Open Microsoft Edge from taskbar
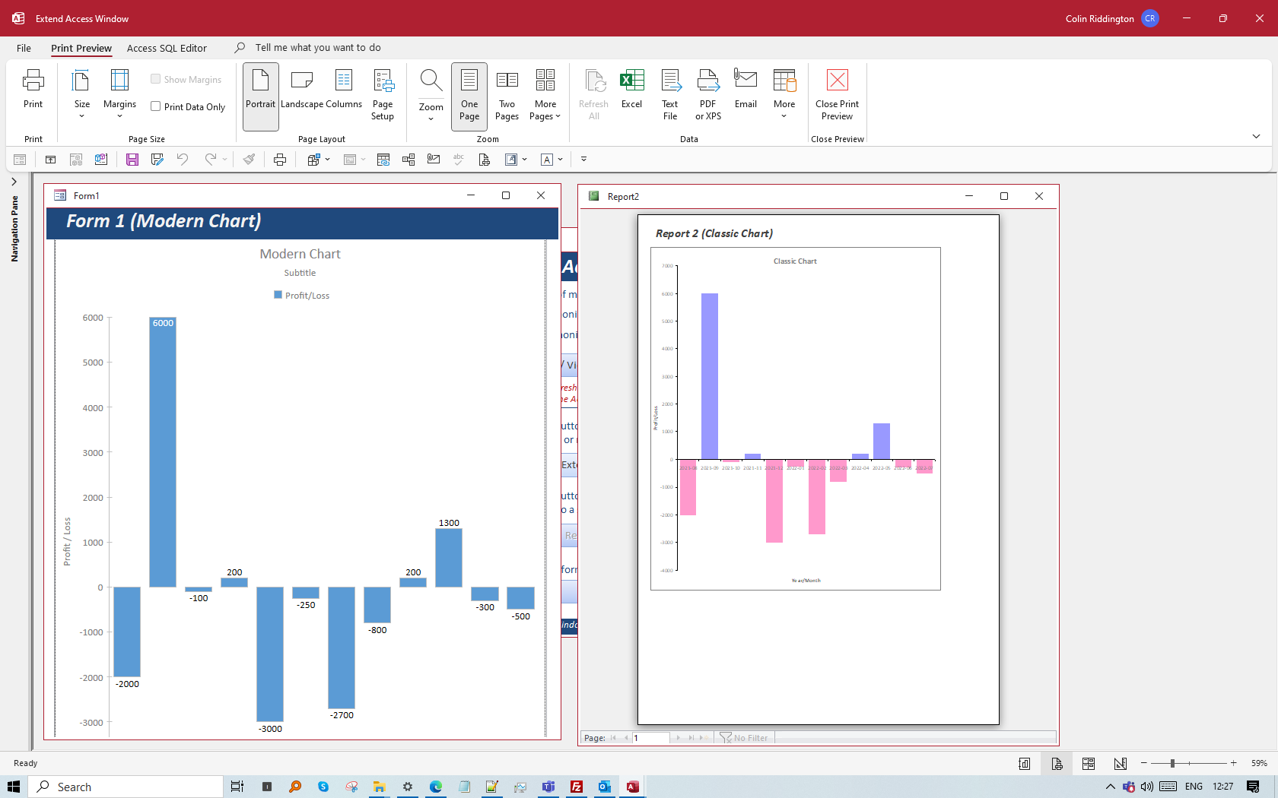Image resolution: width=1278 pixels, height=798 pixels. (436, 787)
